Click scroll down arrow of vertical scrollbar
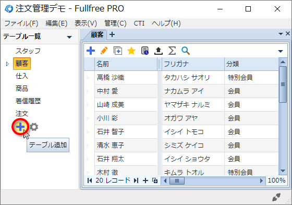 [x=283, y=171]
